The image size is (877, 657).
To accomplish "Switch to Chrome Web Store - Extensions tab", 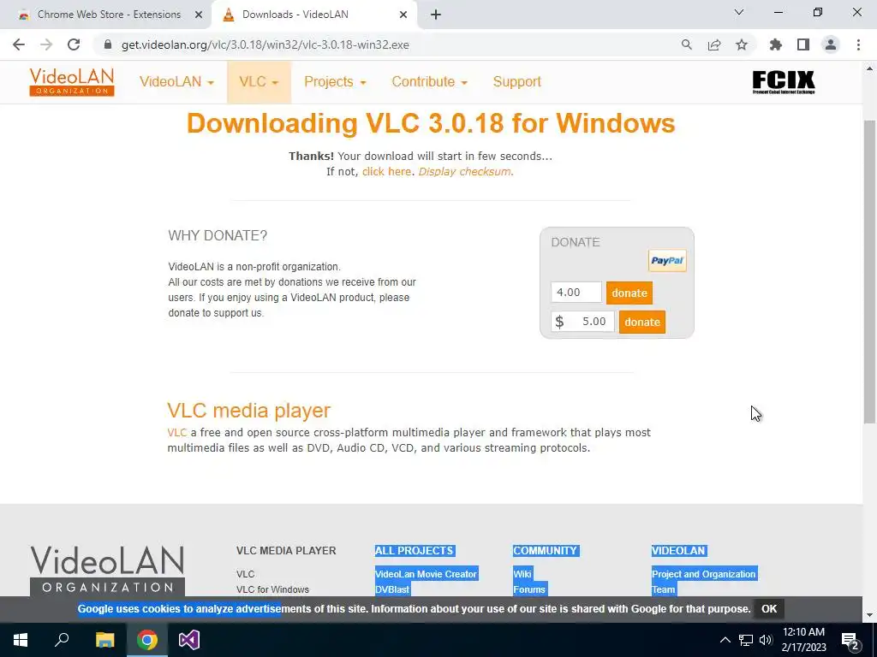I will click(x=109, y=15).
